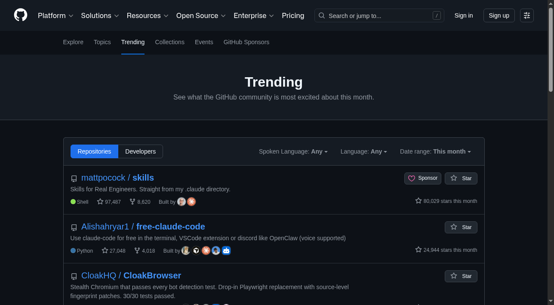Click repo icon beside CloakHQ/CloakBrowser

[74, 276]
